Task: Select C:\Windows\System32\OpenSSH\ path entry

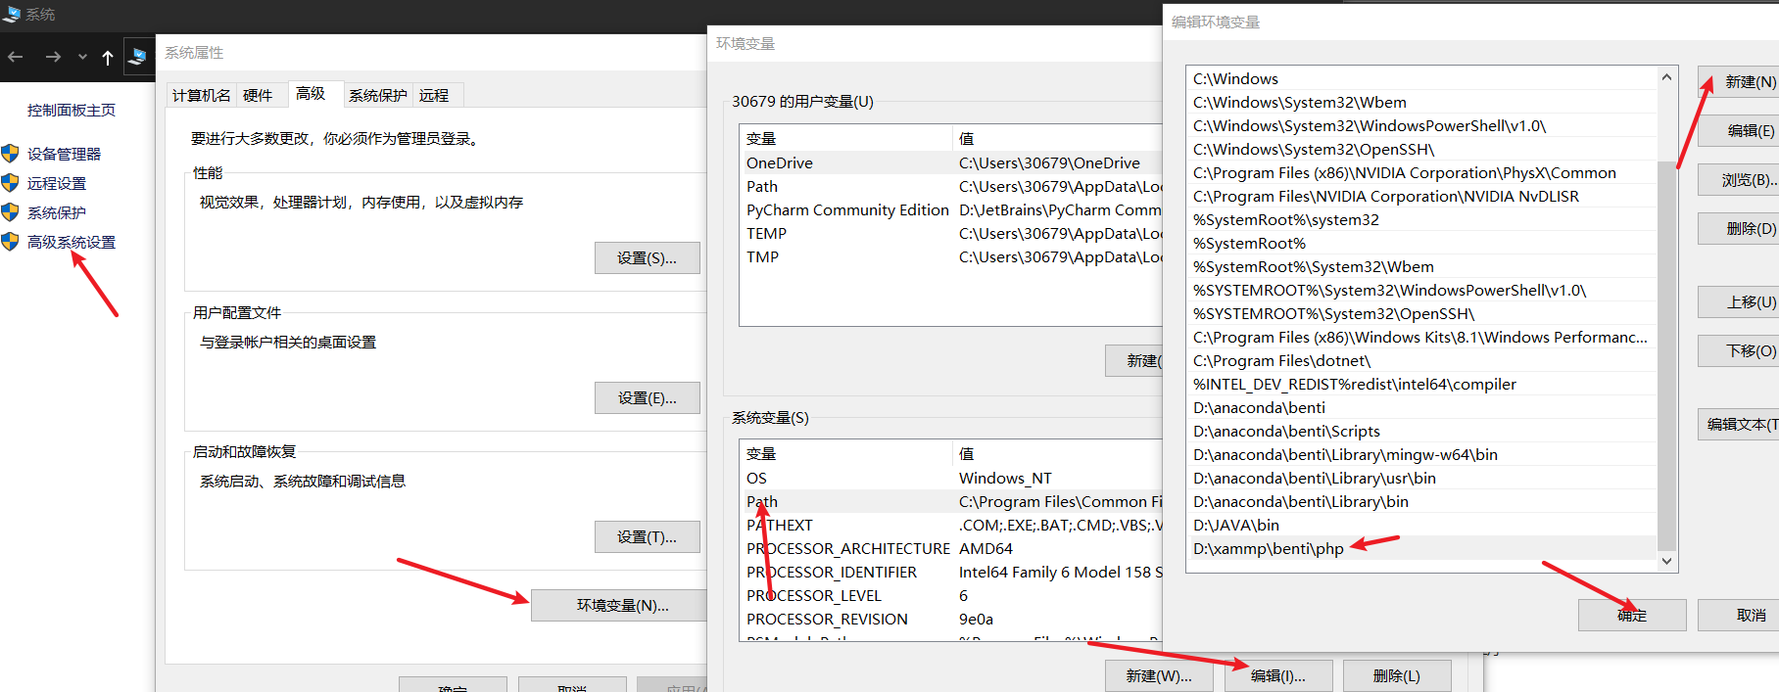Action: [x=1421, y=150]
